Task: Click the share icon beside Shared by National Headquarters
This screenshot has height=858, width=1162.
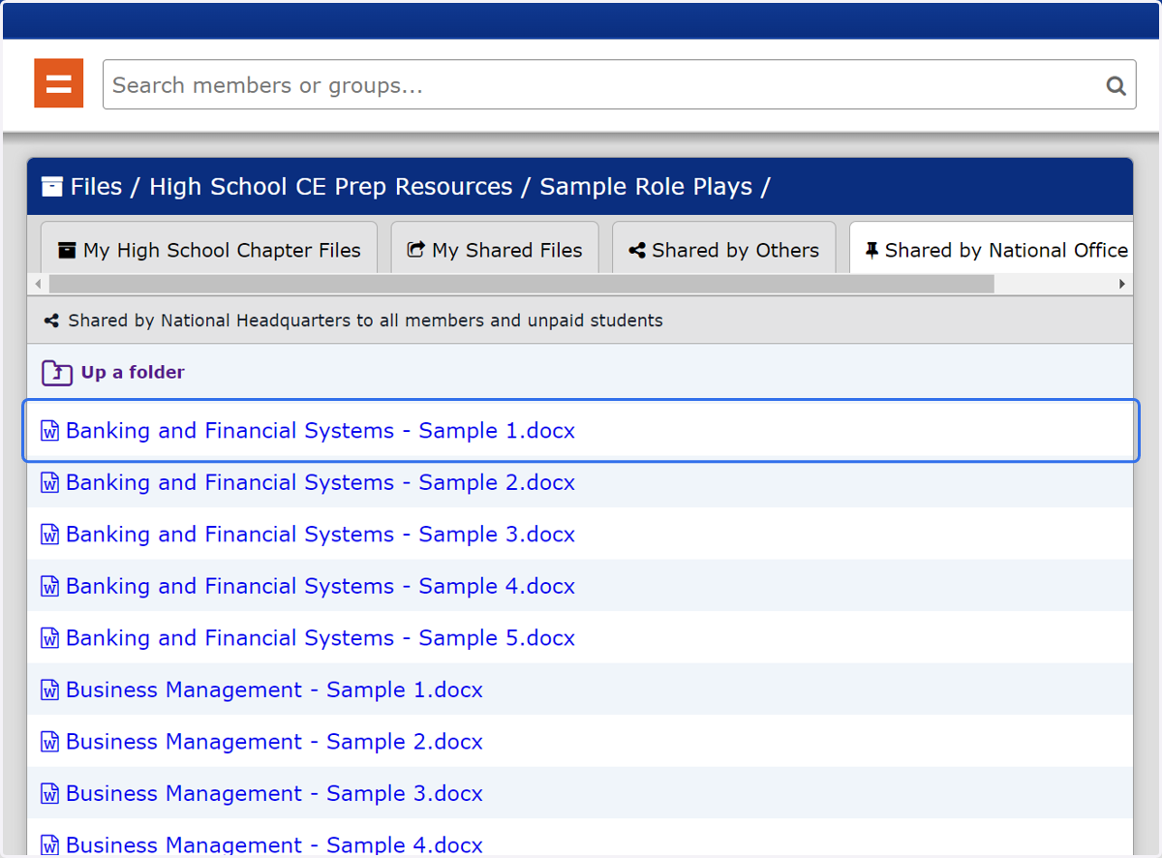Action: coord(51,321)
